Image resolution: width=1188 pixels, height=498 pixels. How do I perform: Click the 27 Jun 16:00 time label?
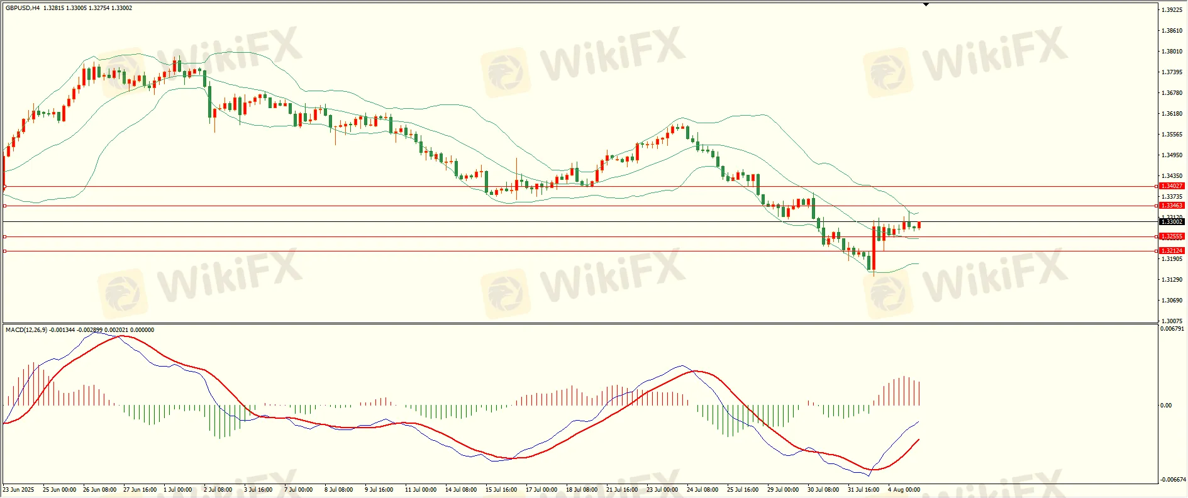tap(140, 490)
